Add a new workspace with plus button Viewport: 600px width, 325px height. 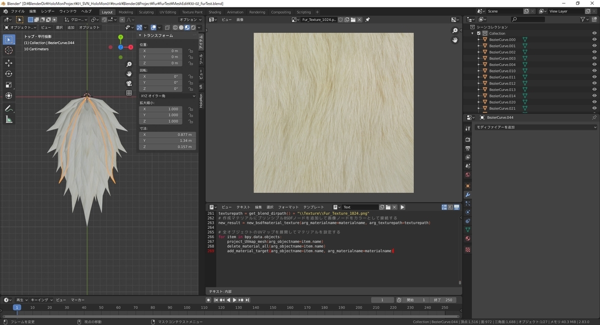318,12
